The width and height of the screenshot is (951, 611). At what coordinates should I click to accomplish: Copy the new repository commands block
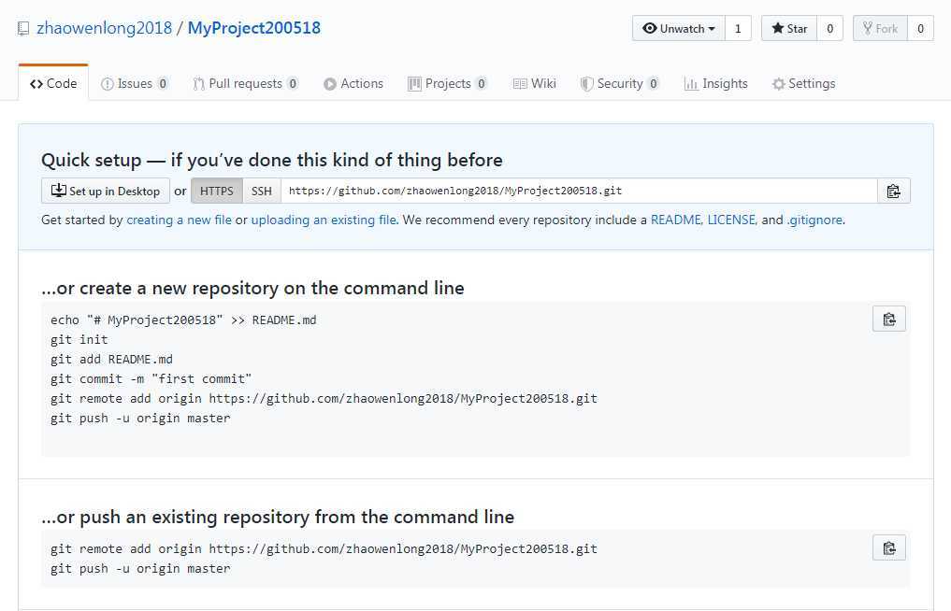889,320
